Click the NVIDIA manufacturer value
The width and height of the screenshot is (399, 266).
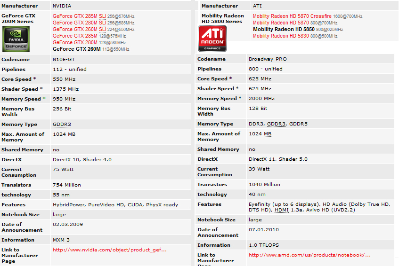pyautogui.click(x=62, y=6)
